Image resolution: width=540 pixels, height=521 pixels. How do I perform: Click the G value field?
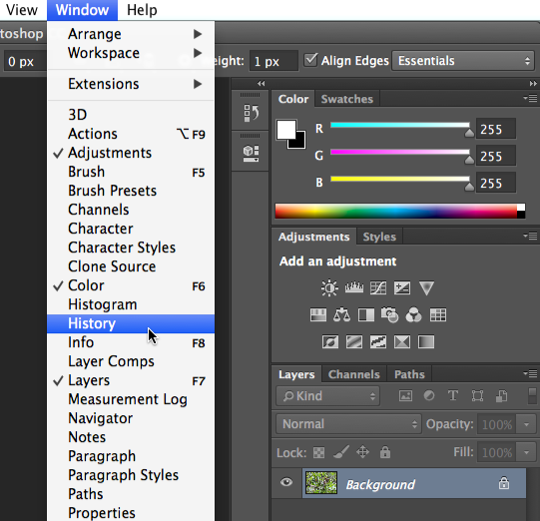(495, 157)
